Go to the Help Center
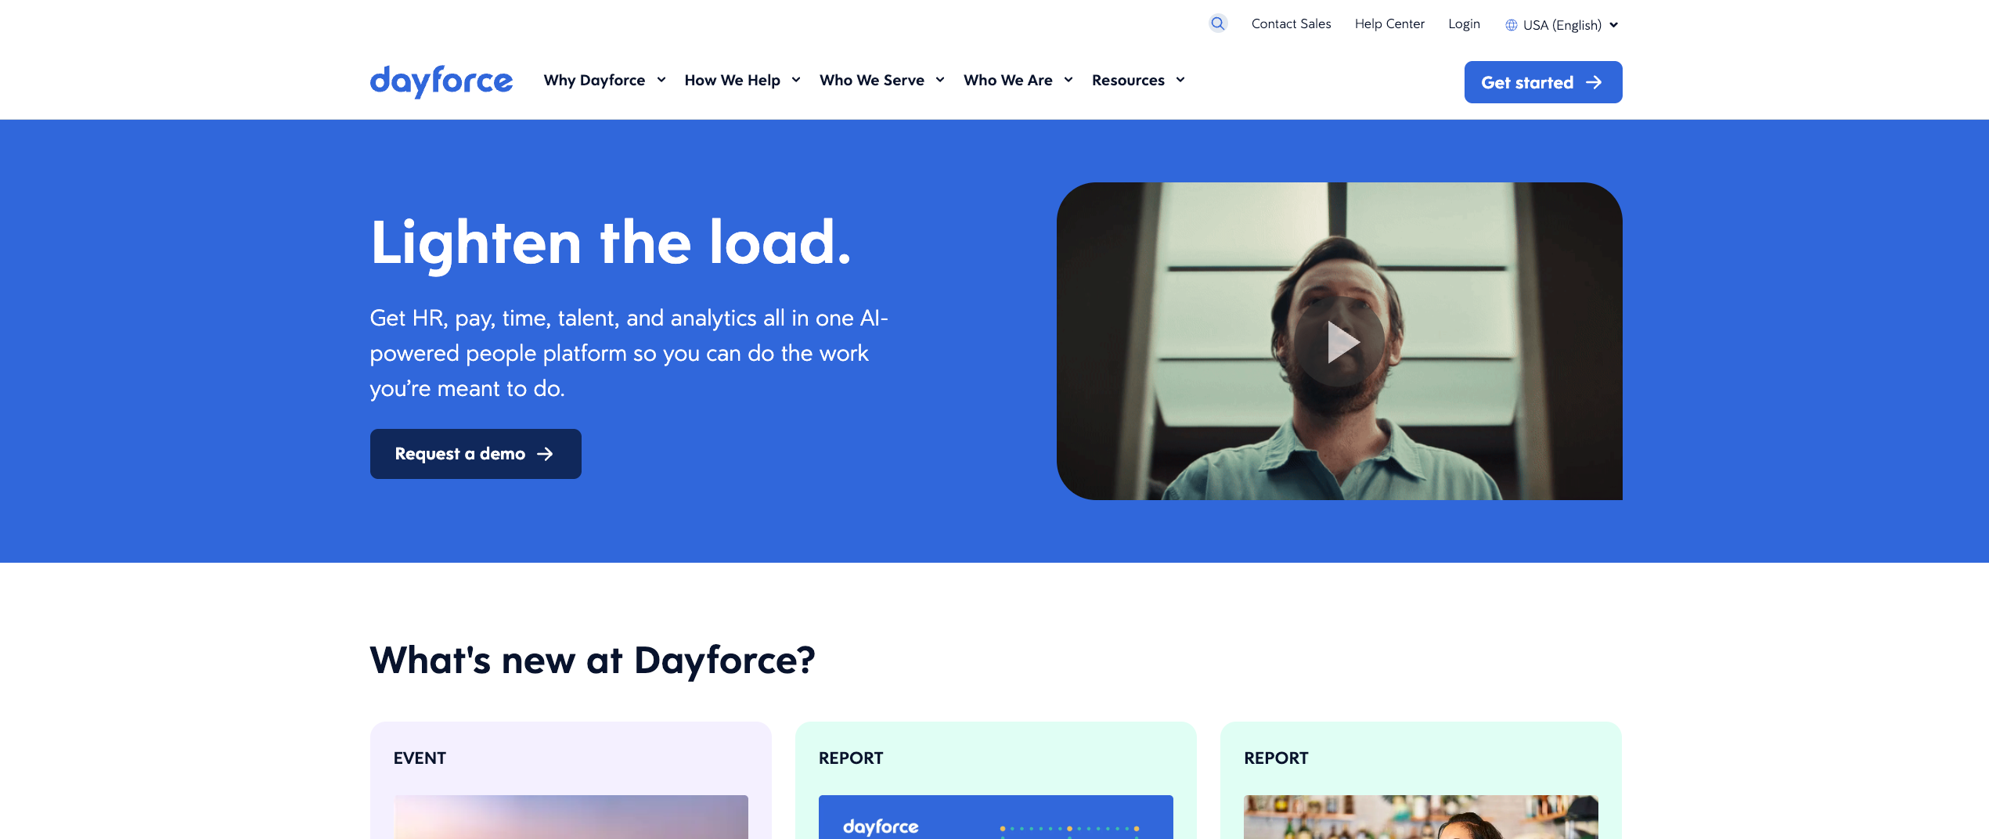The image size is (1989, 839). coord(1389,23)
